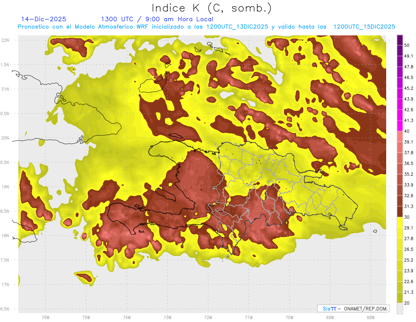The width and height of the screenshot is (416, 322).
Task: Click the gray swatch below the 20 label
Action: pyautogui.click(x=400, y=308)
